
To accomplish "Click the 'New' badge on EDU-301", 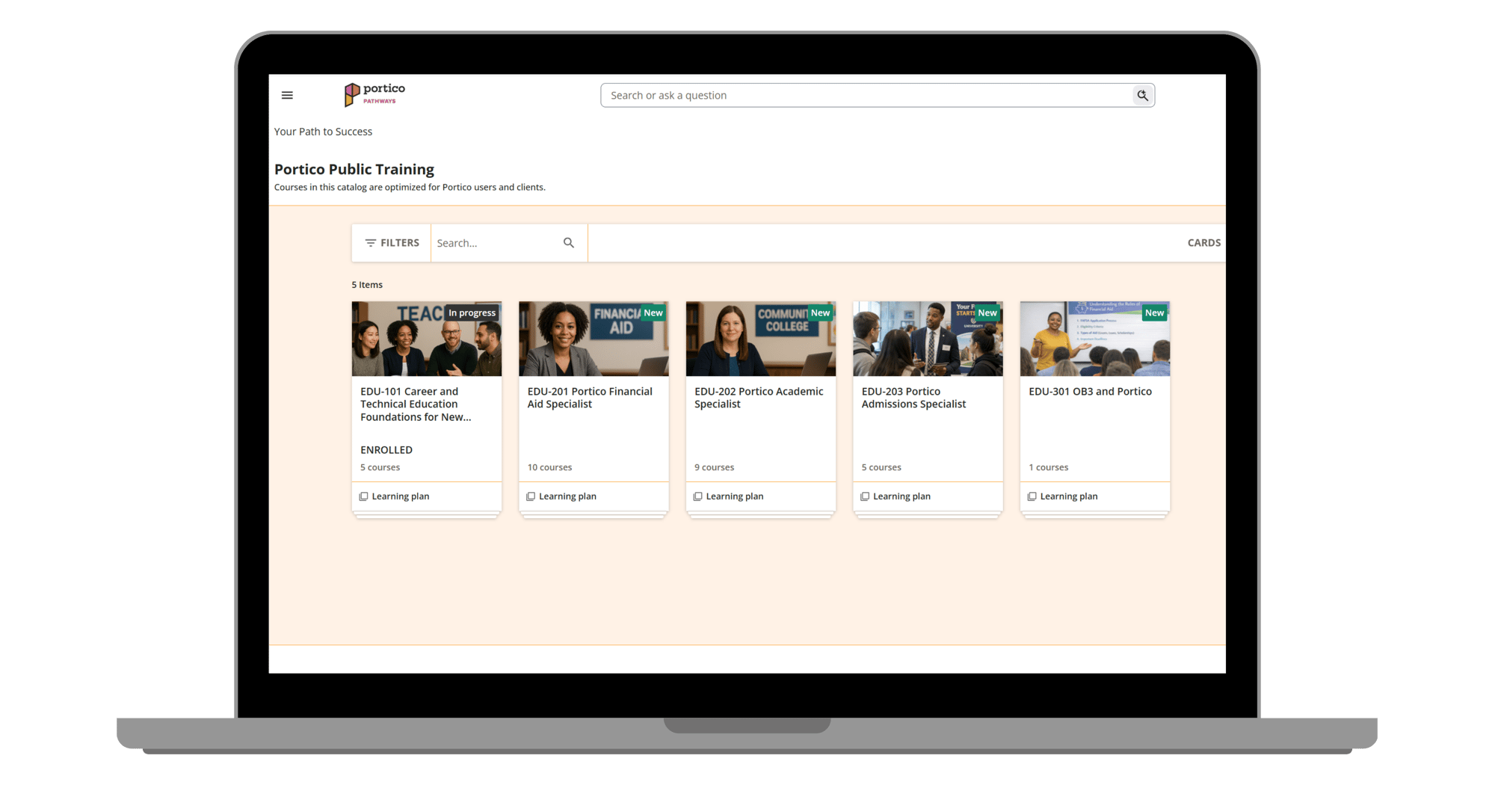I will [1155, 313].
